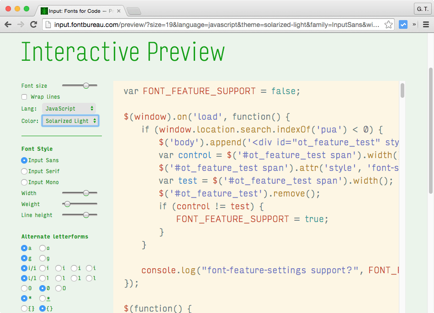Click the blue extension icon in toolbar
The image size is (434, 313).
tap(403, 25)
